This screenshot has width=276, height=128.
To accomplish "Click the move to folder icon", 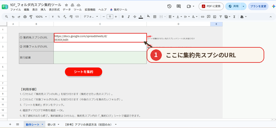I will [x=72, y=5].
